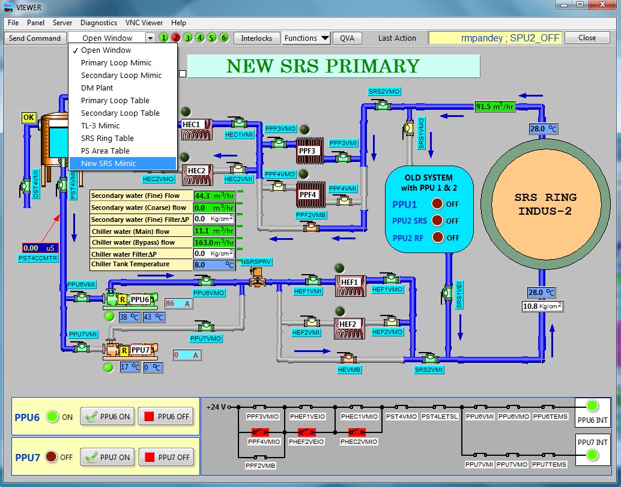Click the PPF3 filter icon
This screenshot has height=487, width=621.
point(310,151)
